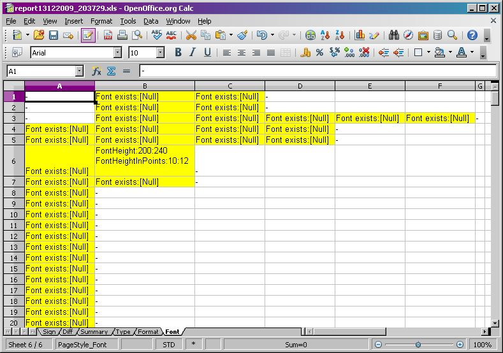This screenshot has width=503, height=353.
Task: Expand the Font Size dropdown
Action: click(160, 53)
